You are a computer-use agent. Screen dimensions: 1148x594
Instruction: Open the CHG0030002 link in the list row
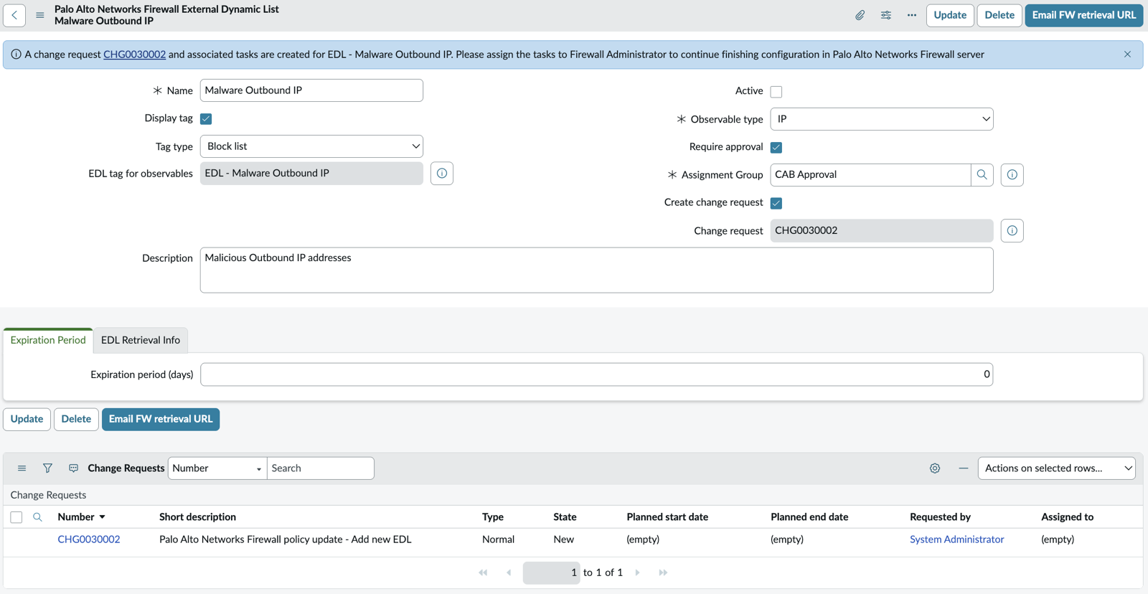pyautogui.click(x=89, y=539)
